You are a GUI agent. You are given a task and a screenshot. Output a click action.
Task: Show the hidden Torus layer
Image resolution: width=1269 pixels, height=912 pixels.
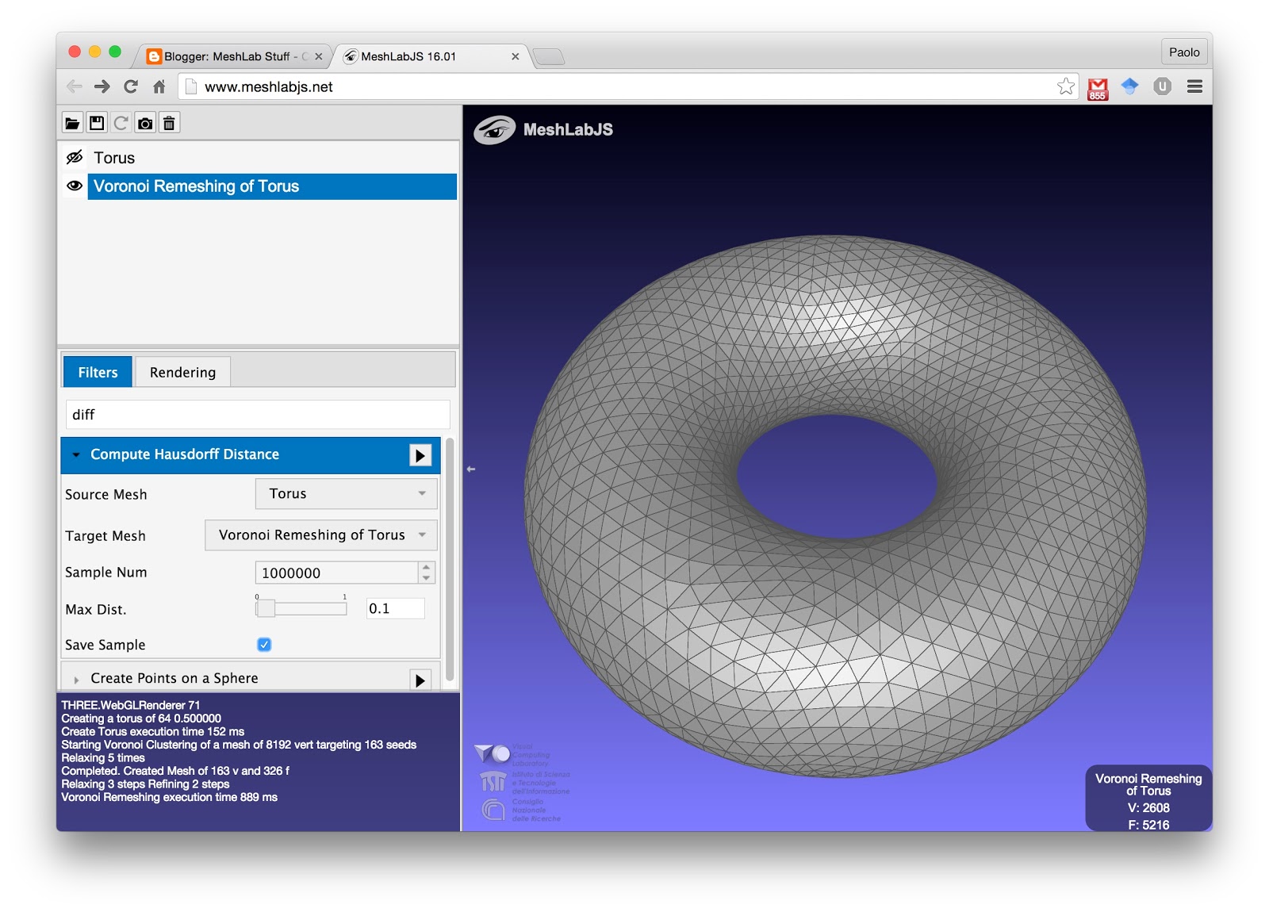tap(74, 158)
